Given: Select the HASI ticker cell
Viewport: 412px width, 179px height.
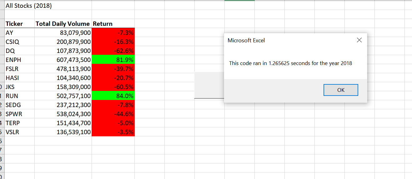Looking at the screenshot, I should pyautogui.click(x=20, y=78).
